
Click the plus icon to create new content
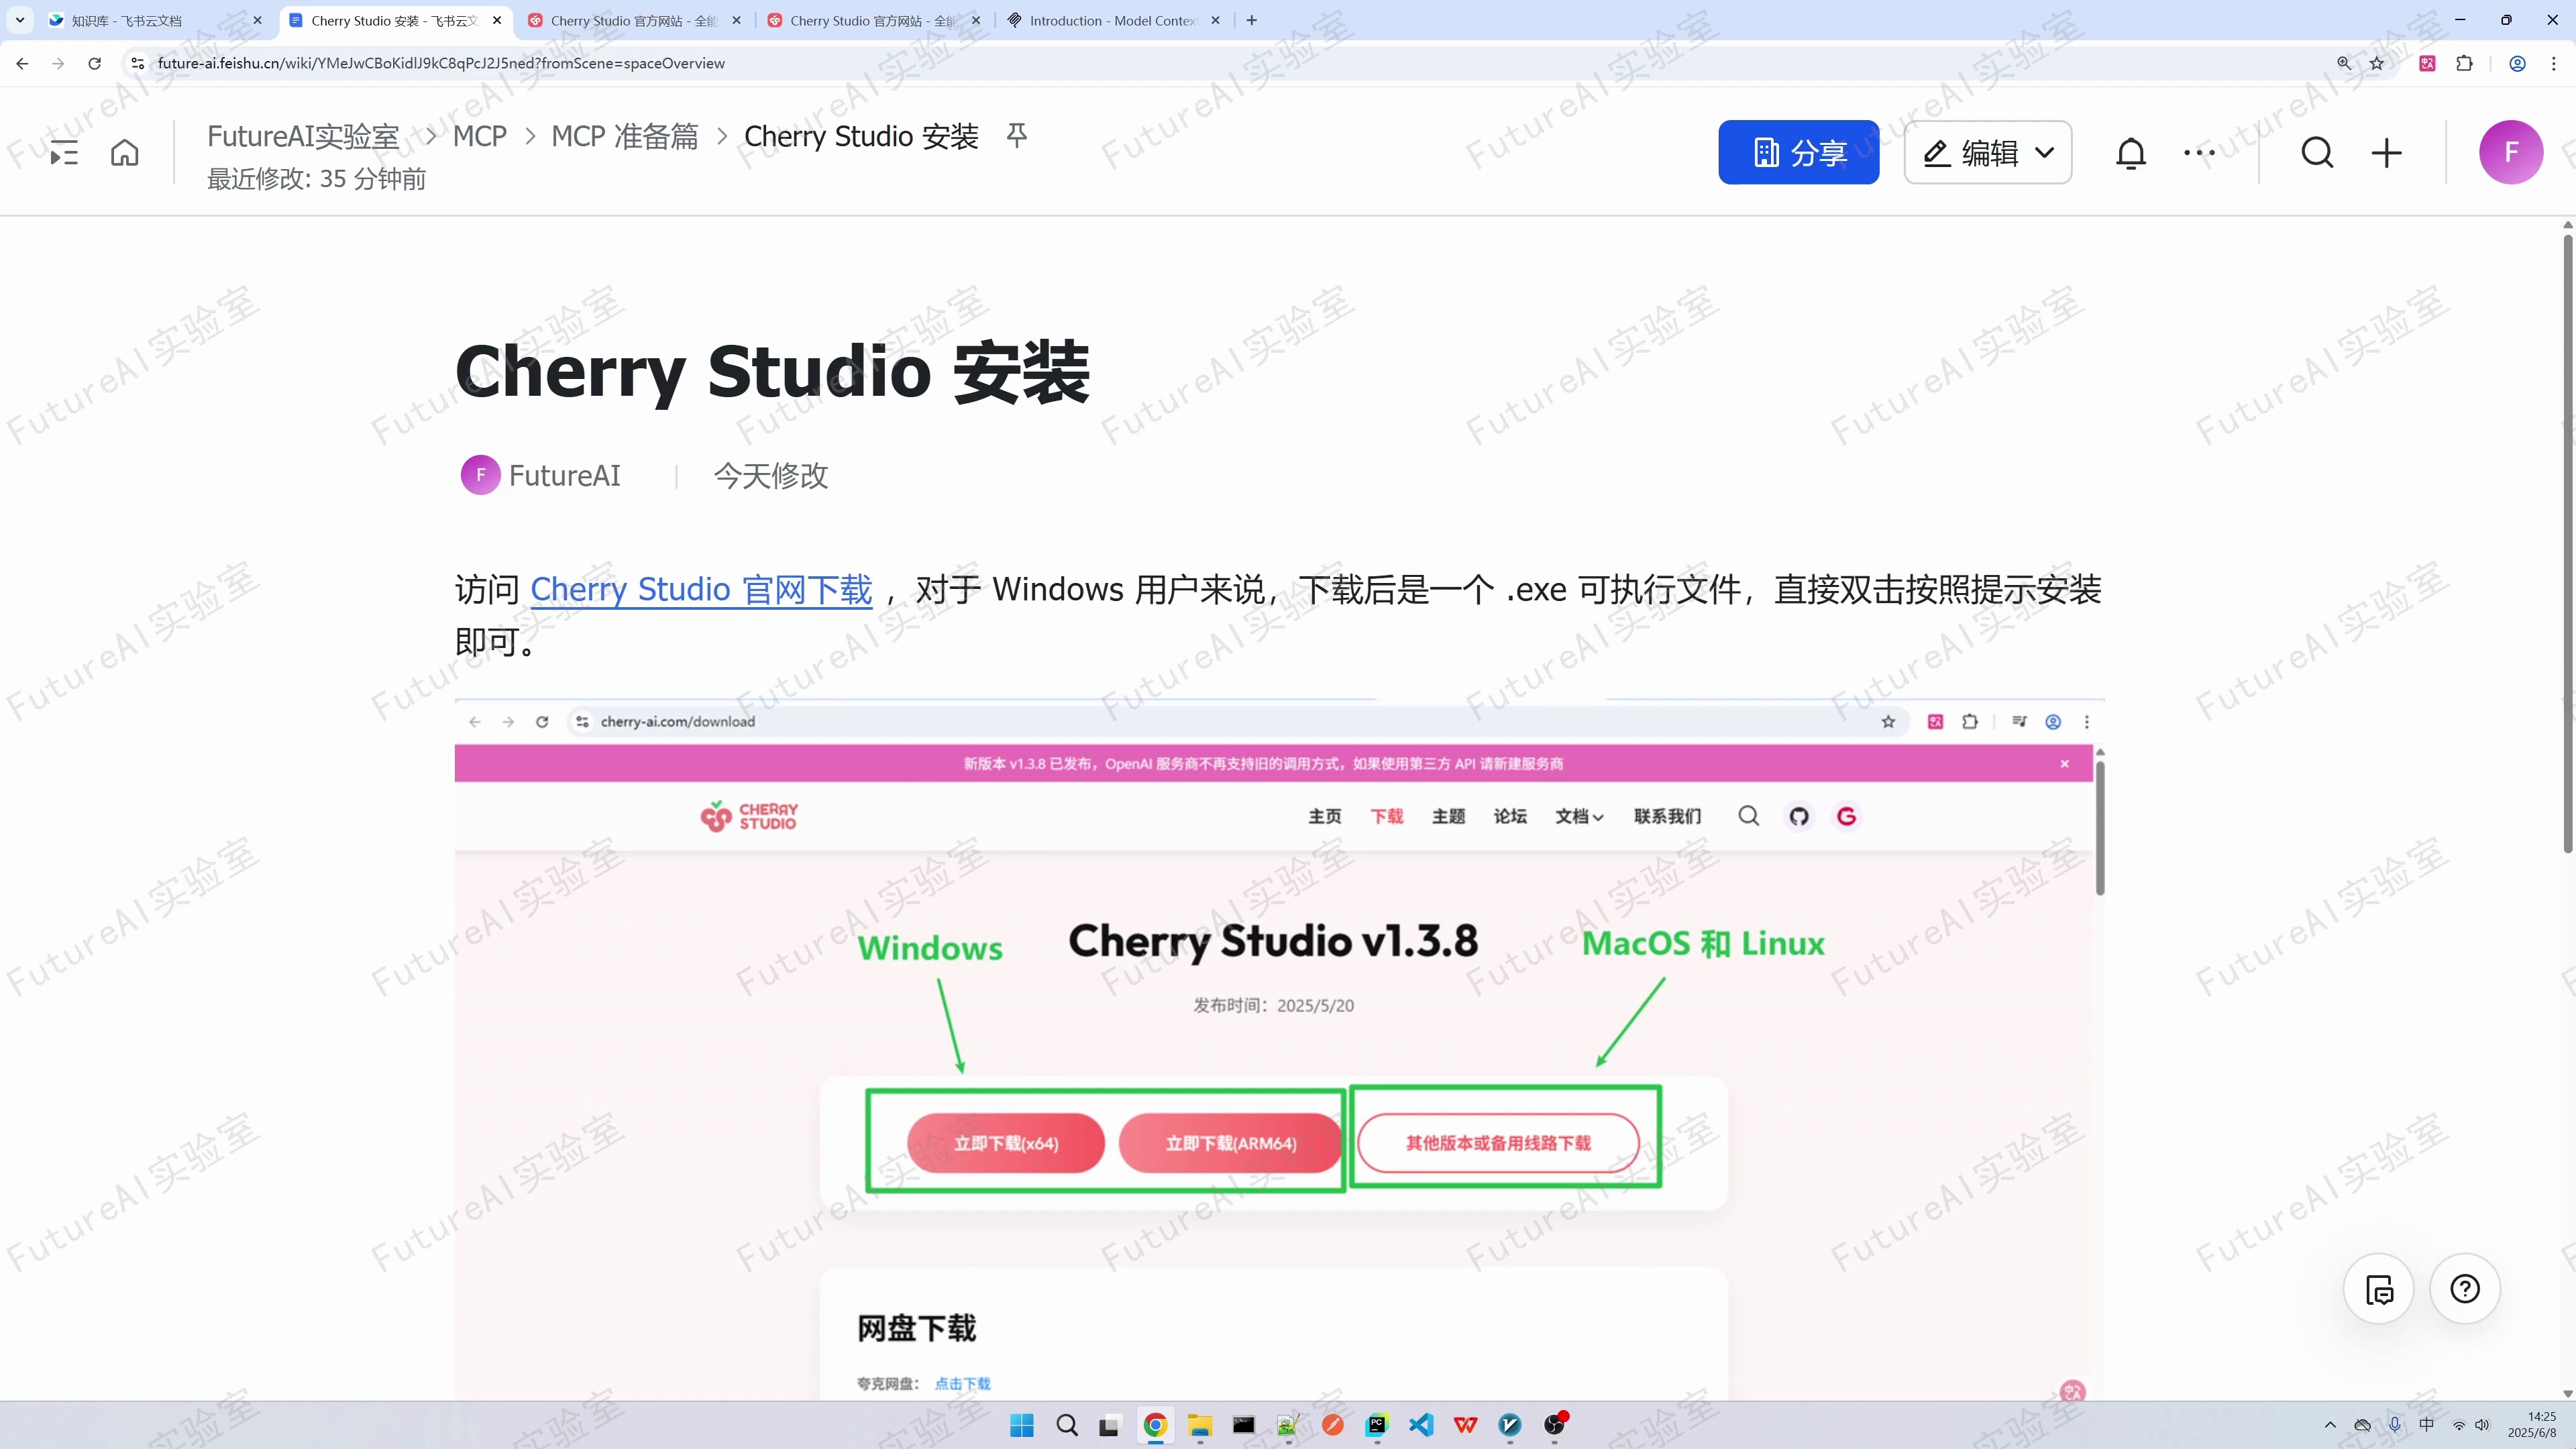click(x=2387, y=152)
